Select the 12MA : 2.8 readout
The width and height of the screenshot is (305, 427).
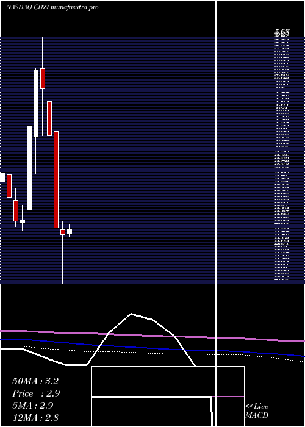[35, 417]
